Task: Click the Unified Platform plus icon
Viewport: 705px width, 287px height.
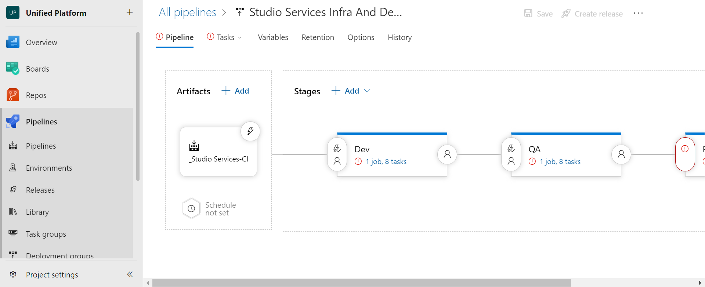Action: click(130, 12)
